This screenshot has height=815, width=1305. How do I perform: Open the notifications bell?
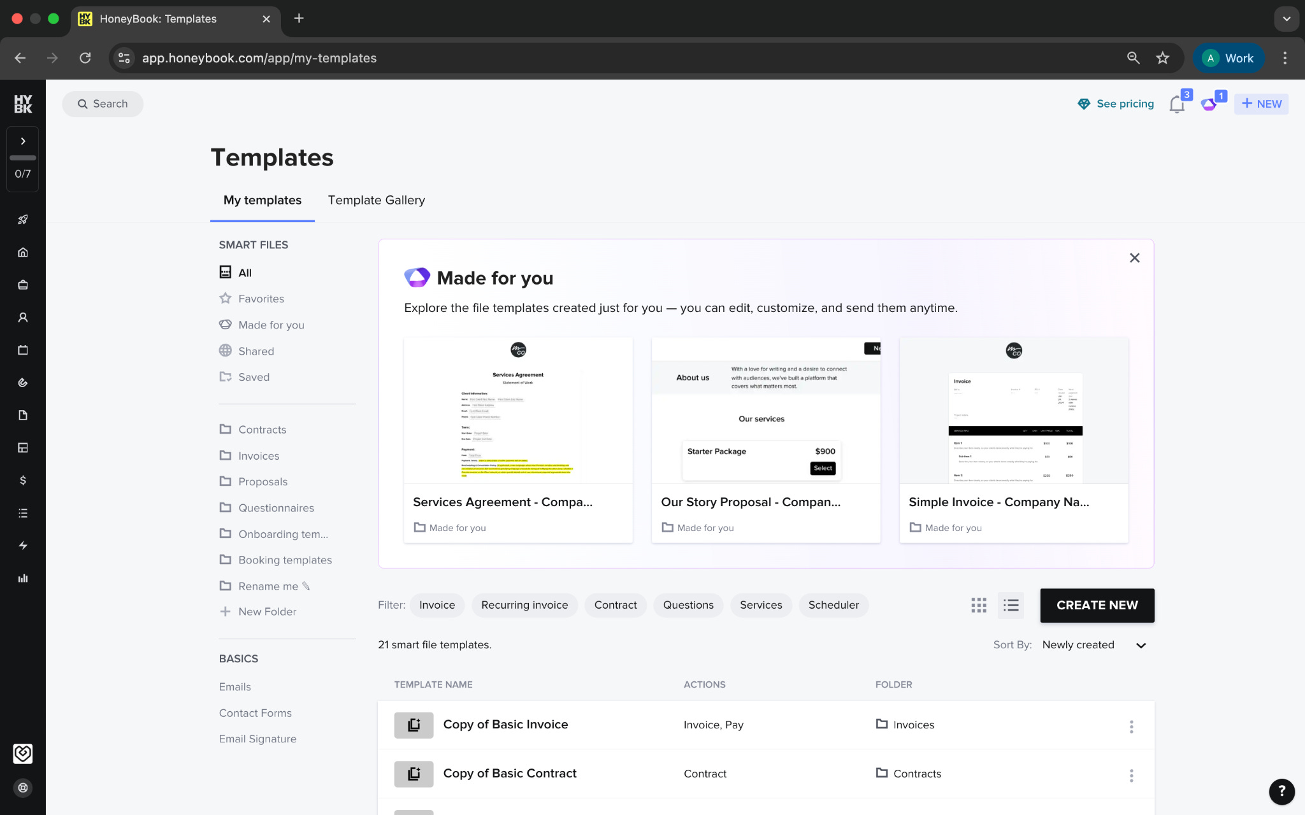pos(1176,104)
